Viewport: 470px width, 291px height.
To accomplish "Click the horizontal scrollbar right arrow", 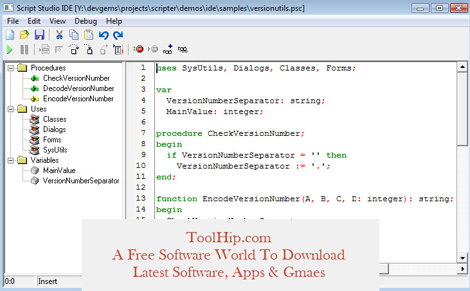I will pyautogui.click(x=462, y=269).
